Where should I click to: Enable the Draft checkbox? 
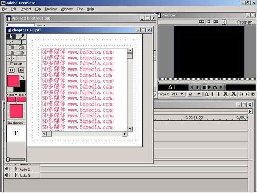point(12,64)
